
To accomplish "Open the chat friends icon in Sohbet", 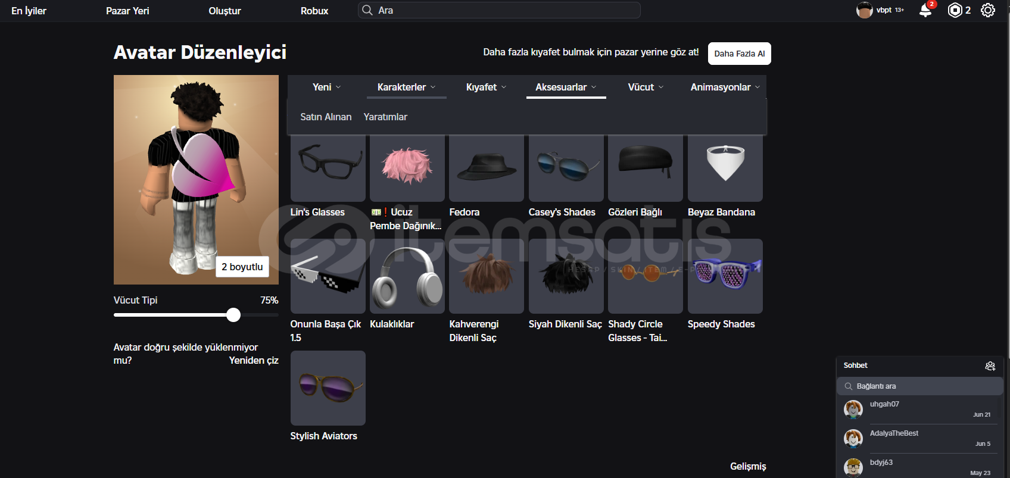I will click(x=990, y=365).
